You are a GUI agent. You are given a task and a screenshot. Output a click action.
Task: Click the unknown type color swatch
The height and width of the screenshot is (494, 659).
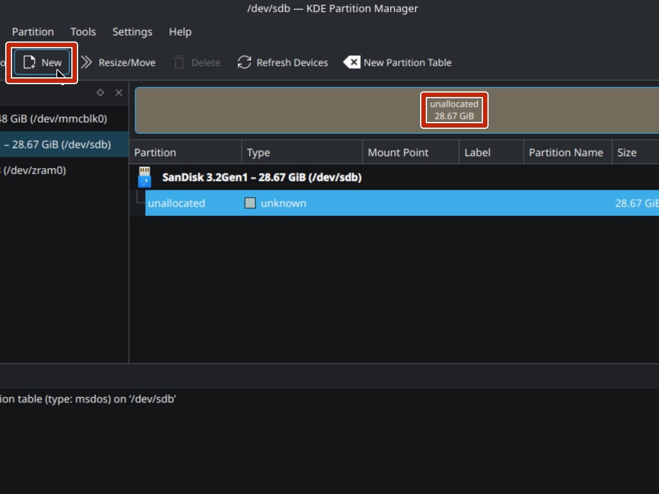pos(250,203)
